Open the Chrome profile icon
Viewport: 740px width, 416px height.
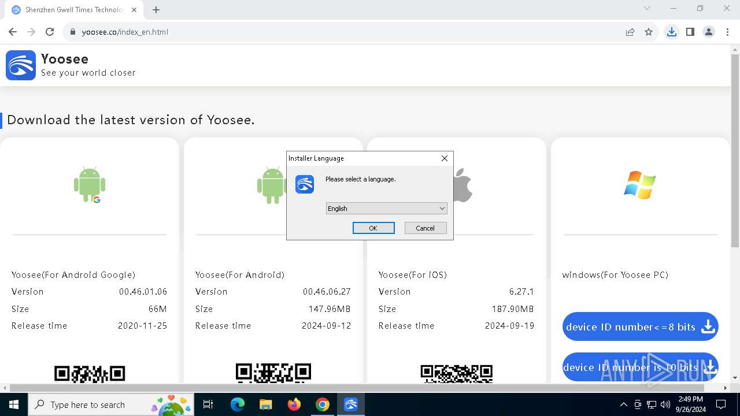point(709,32)
